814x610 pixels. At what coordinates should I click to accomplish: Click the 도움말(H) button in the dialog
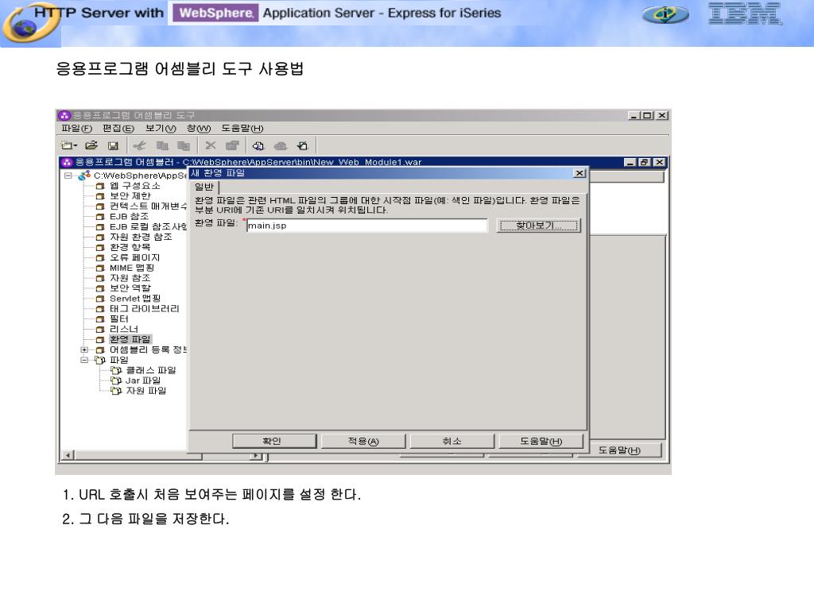pyautogui.click(x=541, y=441)
